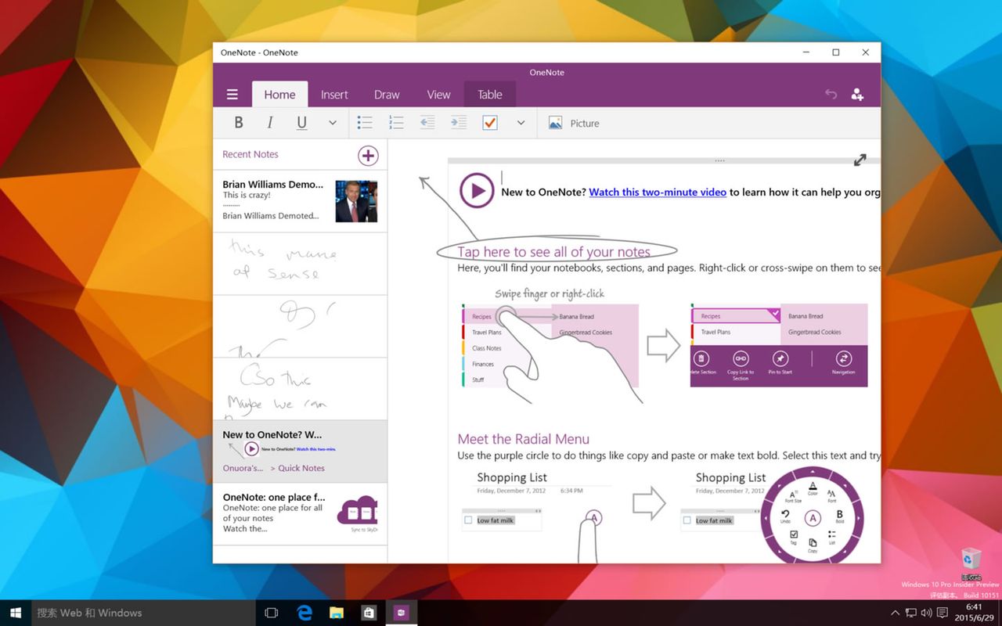
Task: Open File Explorer from taskbar
Action: [337, 613]
